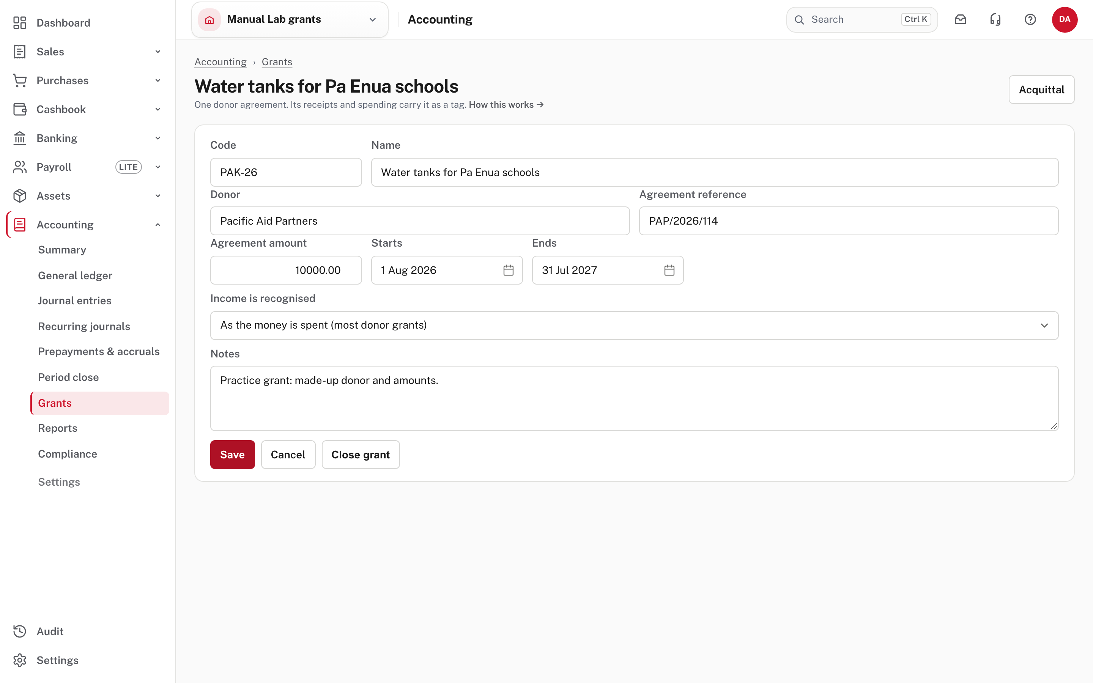Open the bottom Settings gear icon
1093x683 pixels.
pyautogui.click(x=19, y=660)
